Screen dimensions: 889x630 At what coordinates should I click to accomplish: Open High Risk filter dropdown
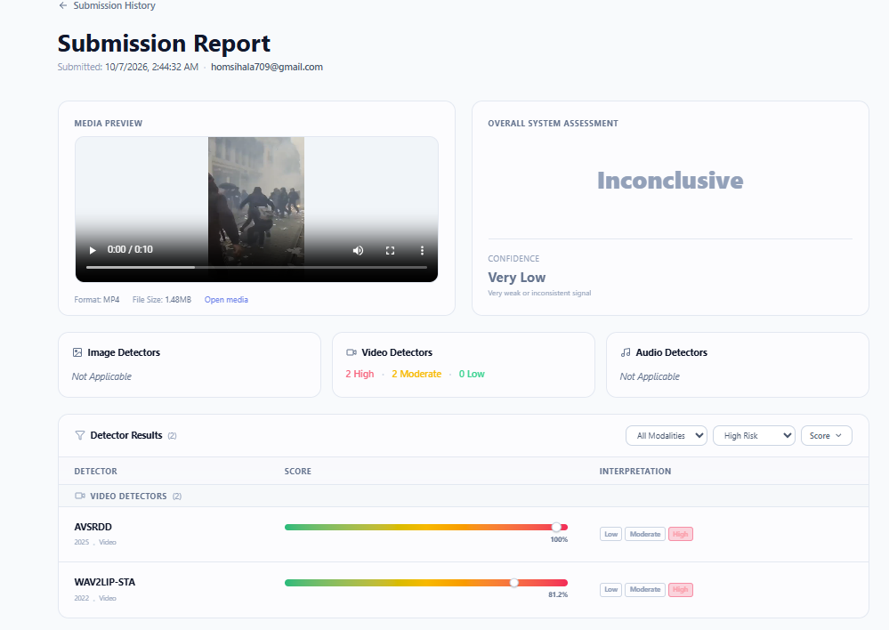[x=754, y=435]
